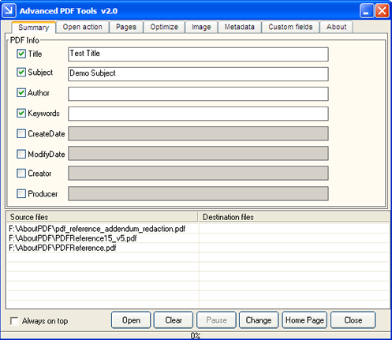Select PDFReference15_v5.pdf in source list

pyautogui.click(x=73, y=238)
